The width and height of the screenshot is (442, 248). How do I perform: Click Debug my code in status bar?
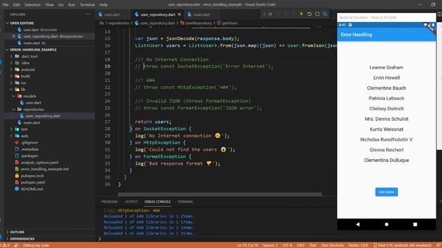tap(36, 245)
